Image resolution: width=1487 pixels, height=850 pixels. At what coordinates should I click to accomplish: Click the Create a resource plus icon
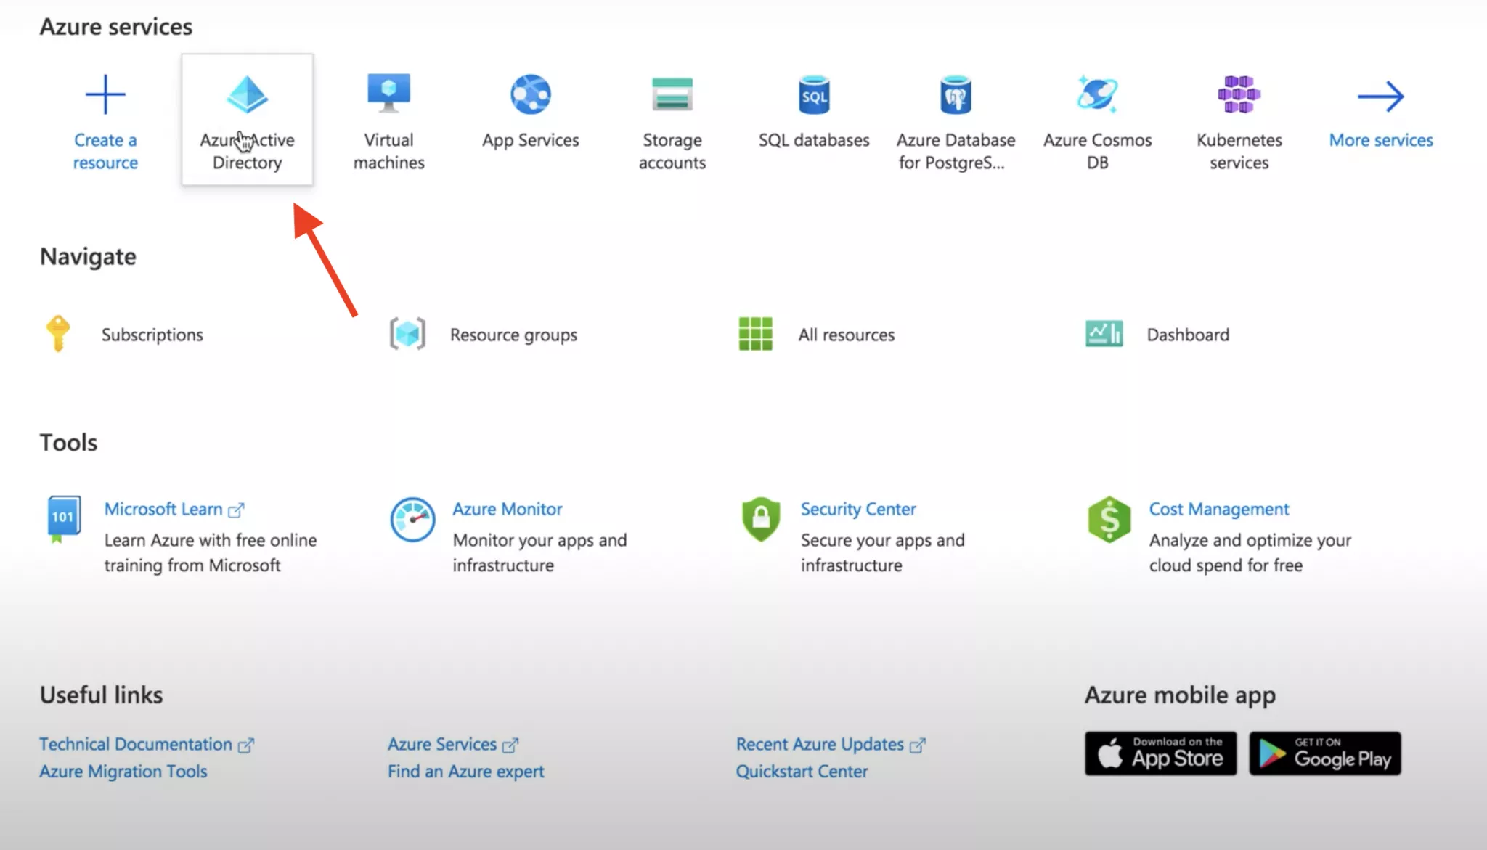point(105,94)
